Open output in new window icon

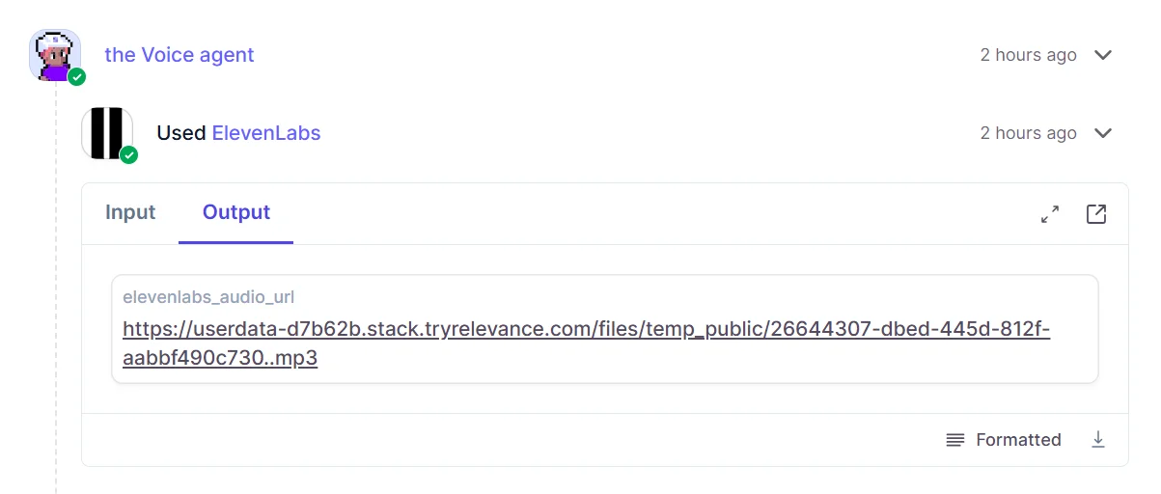(1096, 214)
